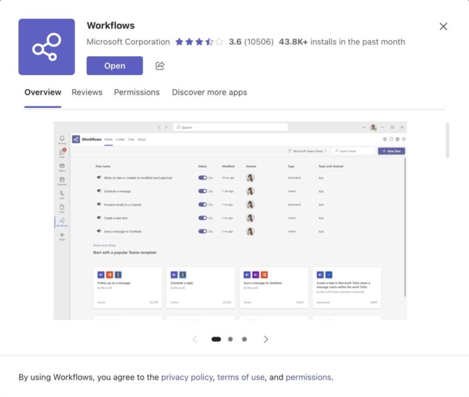This screenshot has height=397, width=469.
Task: Go to the Discover more apps tab
Action: tap(209, 93)
